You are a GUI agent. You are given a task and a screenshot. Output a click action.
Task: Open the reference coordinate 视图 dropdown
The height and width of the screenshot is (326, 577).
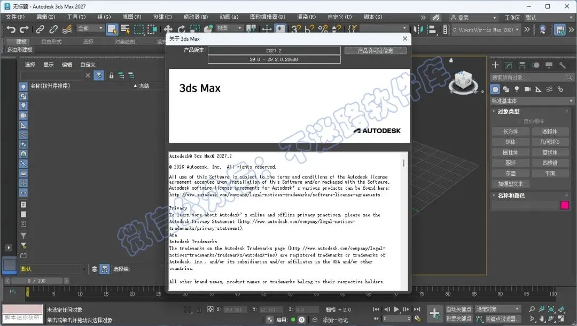coord(229,28)
